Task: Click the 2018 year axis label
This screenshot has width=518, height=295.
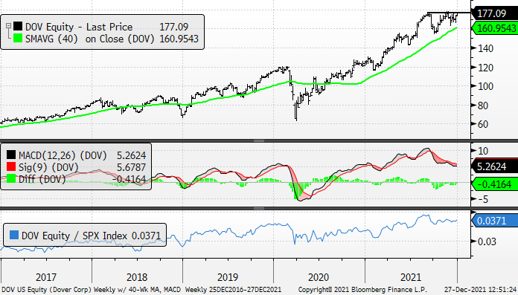Action: [137, 277]
